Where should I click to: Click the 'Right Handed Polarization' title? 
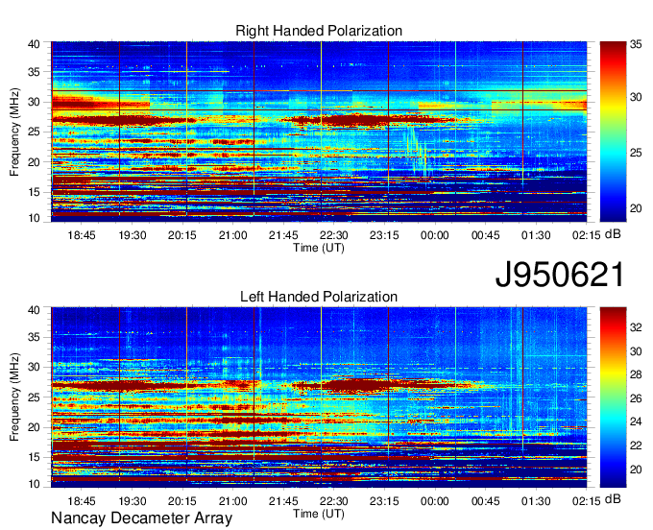[x=319, y=31]
